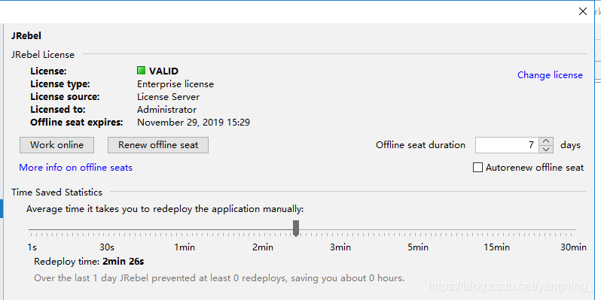Click the 15min slider label
This screenshot has height=300, width=601.
coord(497,247)
